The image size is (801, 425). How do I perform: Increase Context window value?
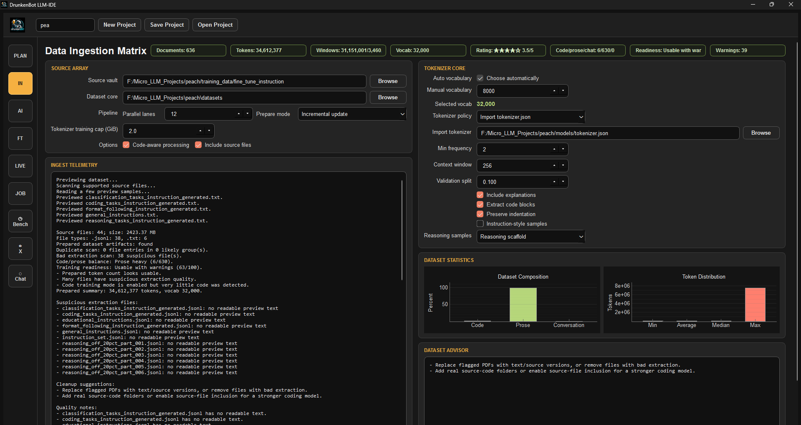[x=554, y=166]
